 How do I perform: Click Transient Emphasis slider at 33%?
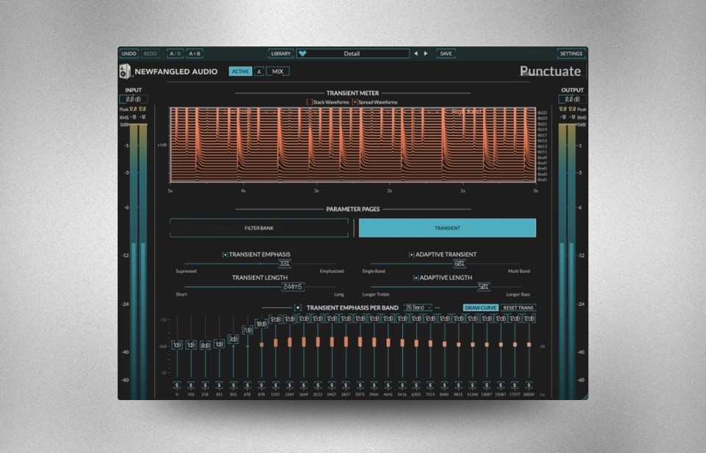[x=285, y=264]
